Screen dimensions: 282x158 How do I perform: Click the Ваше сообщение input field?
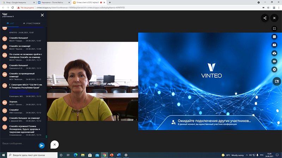(19, 144)
